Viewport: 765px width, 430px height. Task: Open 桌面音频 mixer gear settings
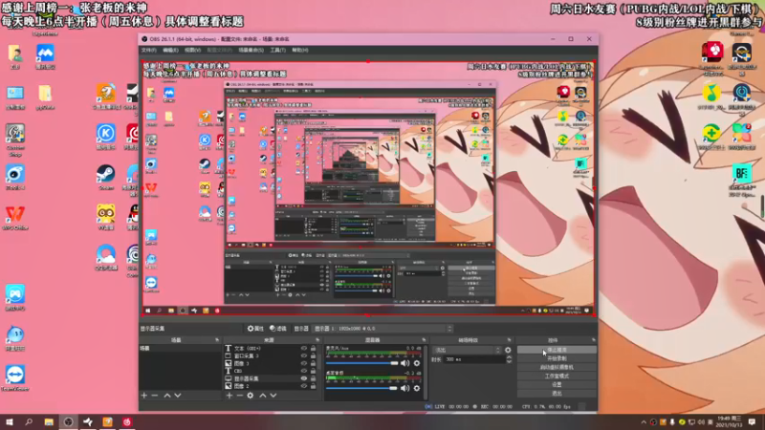click(x=417, y=388)
